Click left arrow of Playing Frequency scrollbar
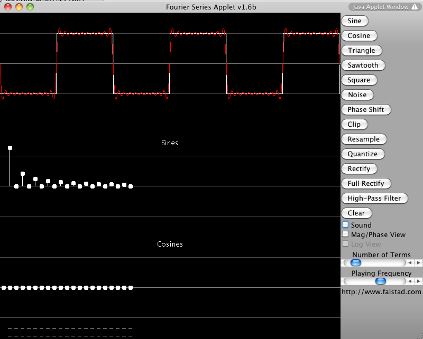423x339 pixels. [410, 281]
